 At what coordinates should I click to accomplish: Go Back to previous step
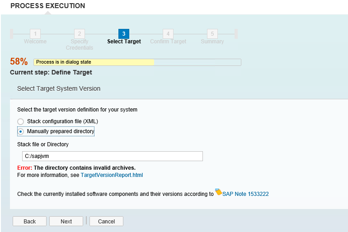tap(29, 221)
